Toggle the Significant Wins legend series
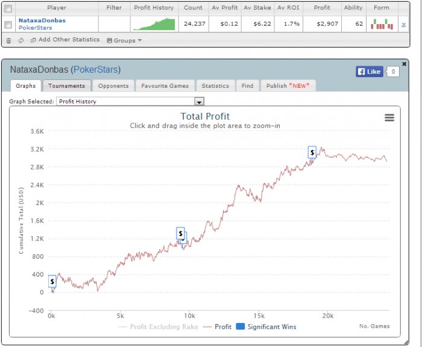 [266, 327]
